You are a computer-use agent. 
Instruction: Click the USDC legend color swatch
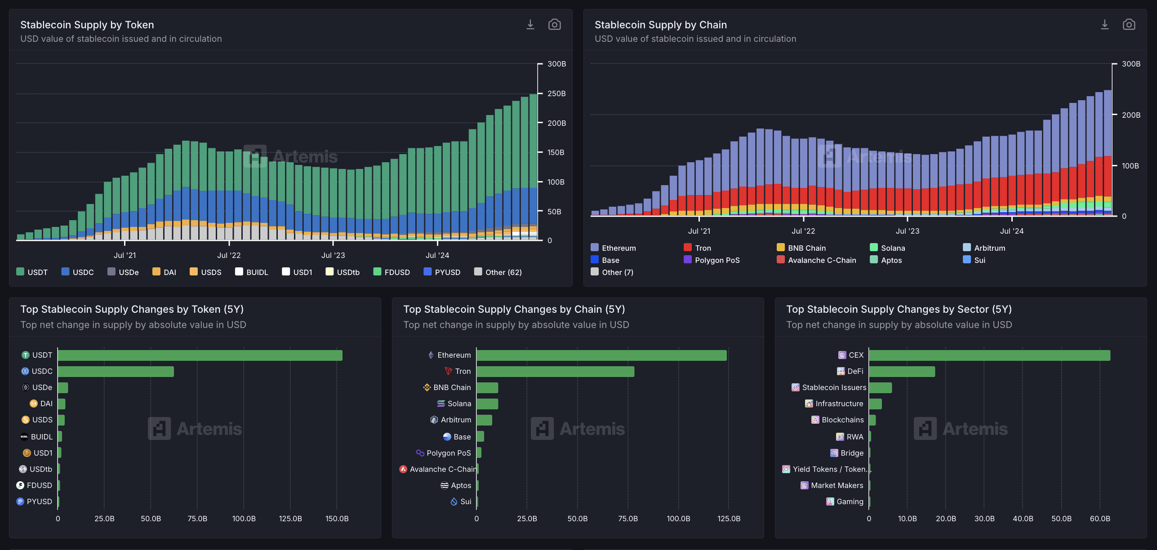(x=65, y=272)
